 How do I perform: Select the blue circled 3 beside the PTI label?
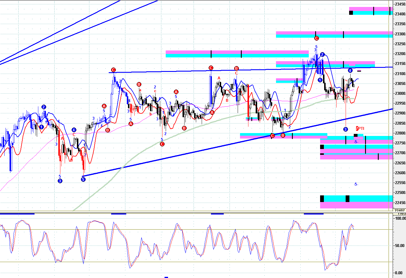pyautogui.click(x=345, y=129)
